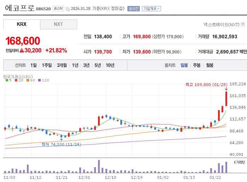Select the 주봉 weekly candle chart
This screenshot has width=247, height=182.
click(x=197, y=65)
